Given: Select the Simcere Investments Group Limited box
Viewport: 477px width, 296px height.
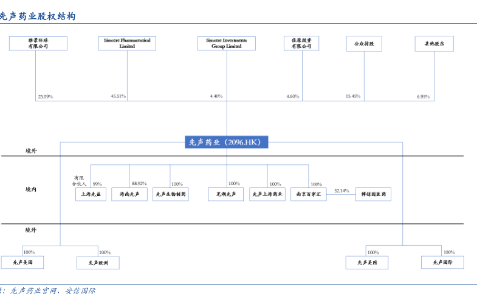Looking at the screenshot, I should click(226, 43).
